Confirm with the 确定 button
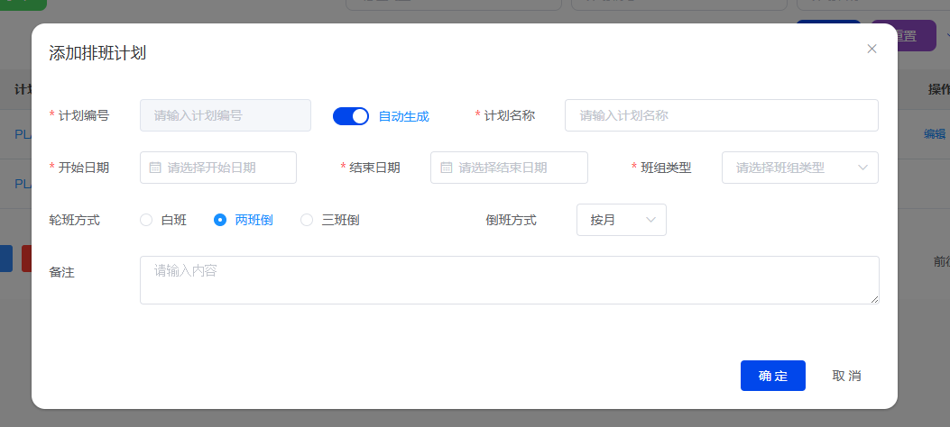950x427 pixels. 773,376
